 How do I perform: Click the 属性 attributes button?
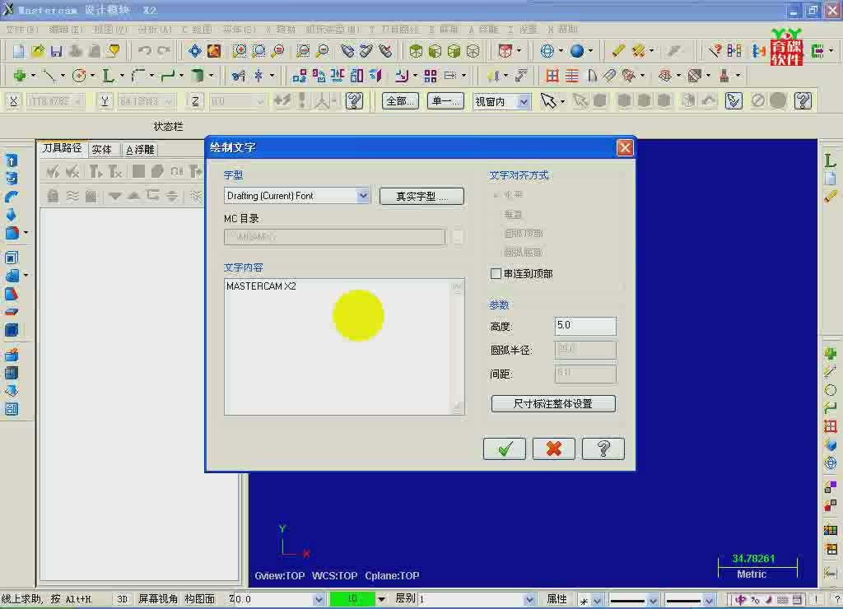557,599
